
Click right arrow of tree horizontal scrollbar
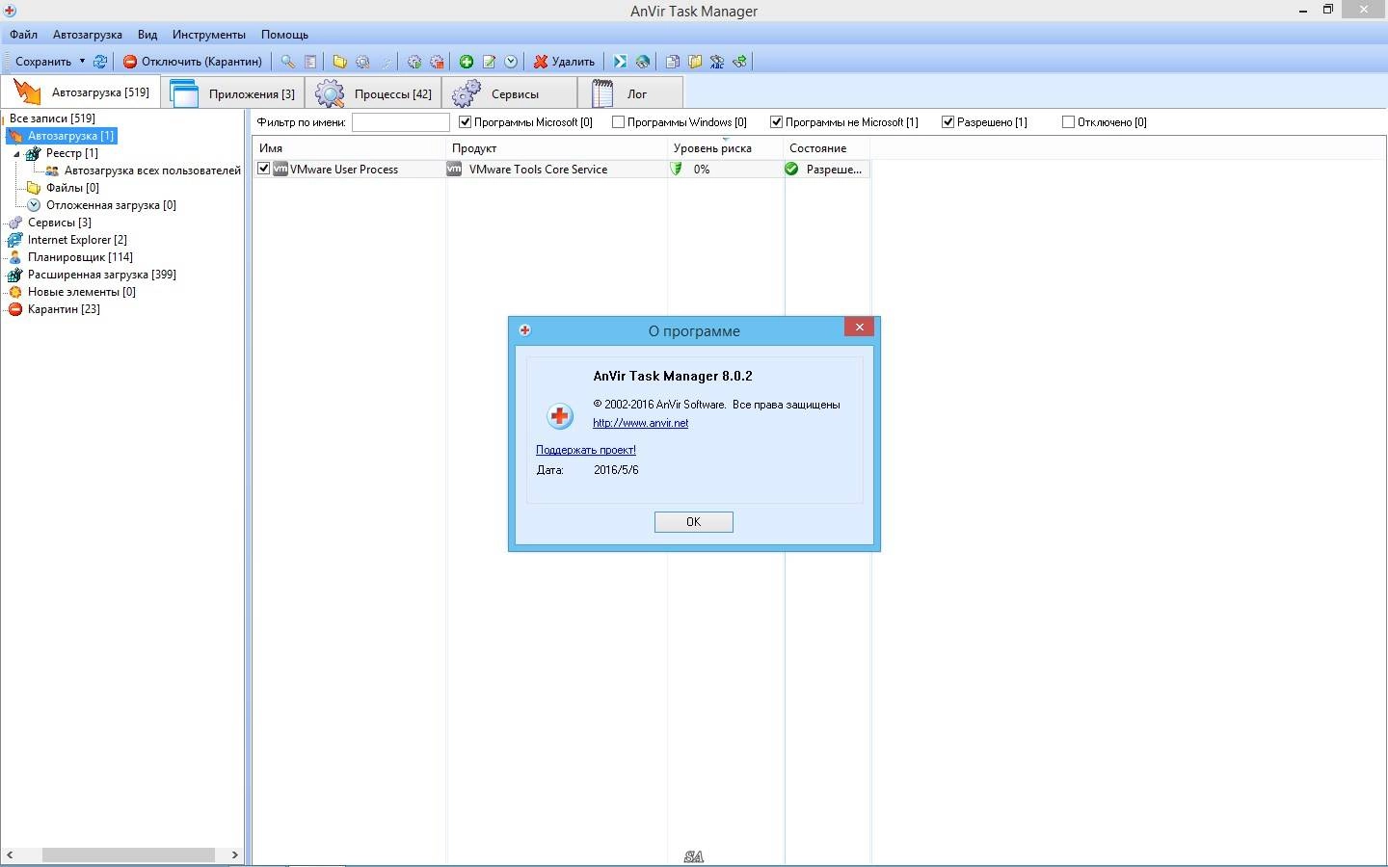point(234,855)
